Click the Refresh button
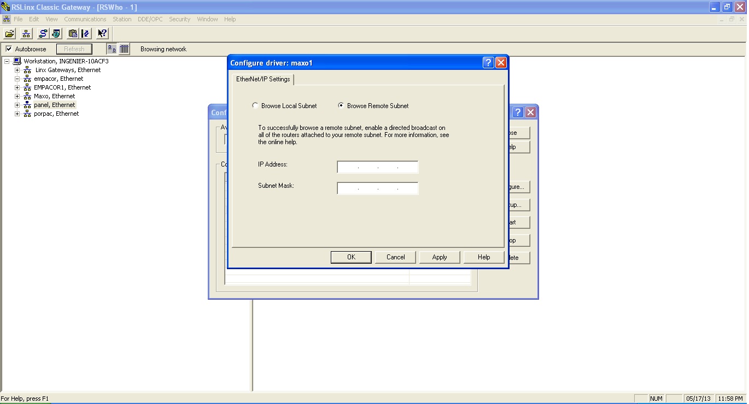Viewport: 749px width, 404px height. click(74, 49)
